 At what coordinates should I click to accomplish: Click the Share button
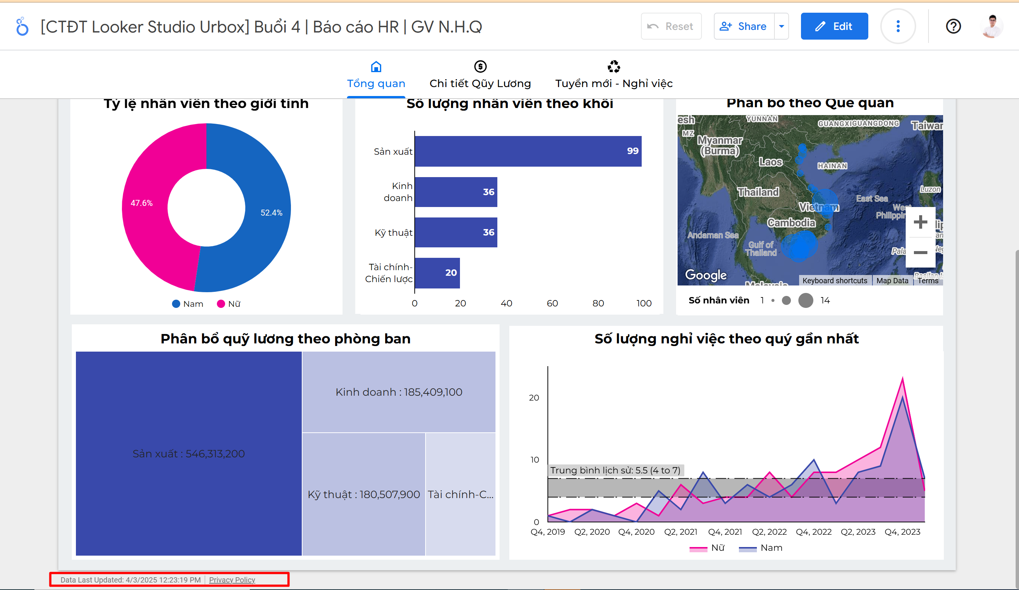(x=744, y=27)
